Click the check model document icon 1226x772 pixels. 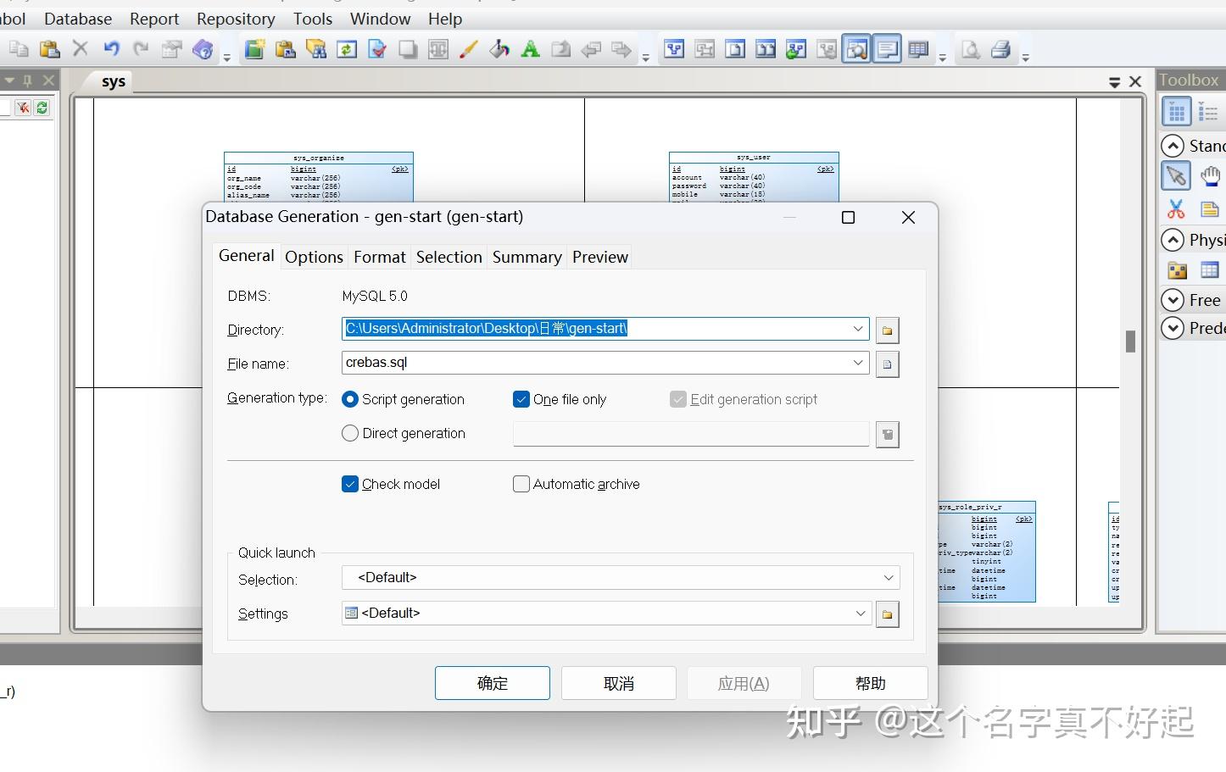[x=377, y=49]
